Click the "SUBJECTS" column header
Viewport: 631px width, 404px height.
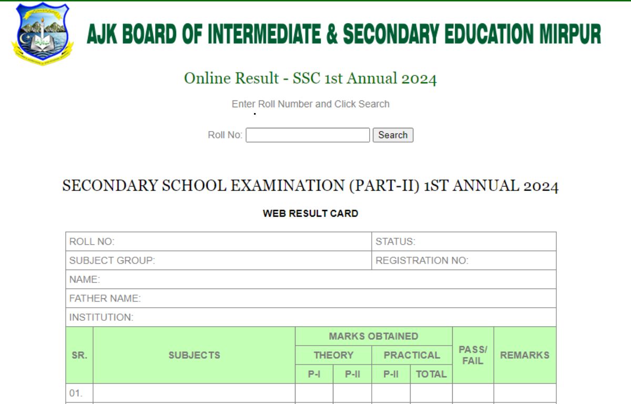(194, 355)
